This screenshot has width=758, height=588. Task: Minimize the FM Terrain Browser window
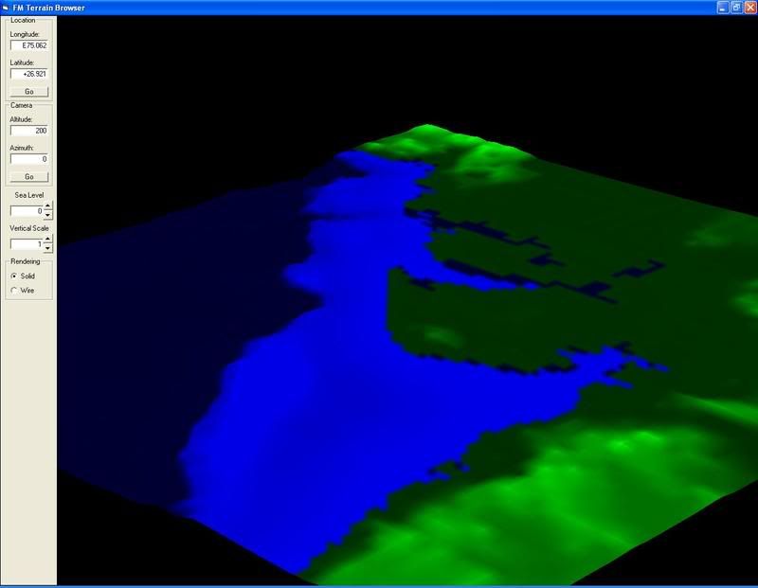(x=722, y=7)
